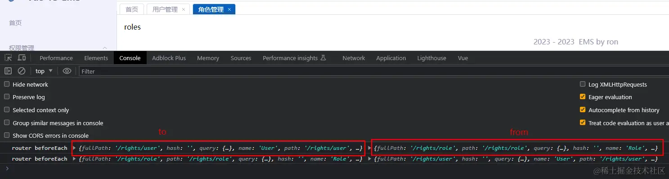Open the Lighthouse tab

pos(431,58)
